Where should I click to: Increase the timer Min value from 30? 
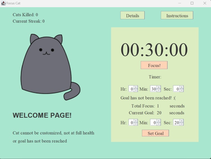pos(159,87)
